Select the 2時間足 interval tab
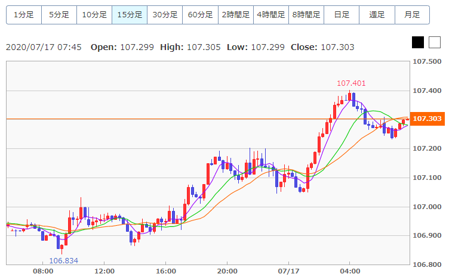The width and height of the screenshot is (449, 280). (235, 14)
